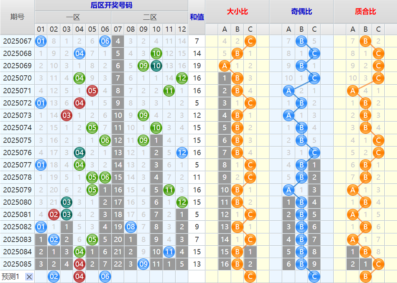The image size is (397, 283).
Task: Click column header 01
Action: tap(41, 29)
